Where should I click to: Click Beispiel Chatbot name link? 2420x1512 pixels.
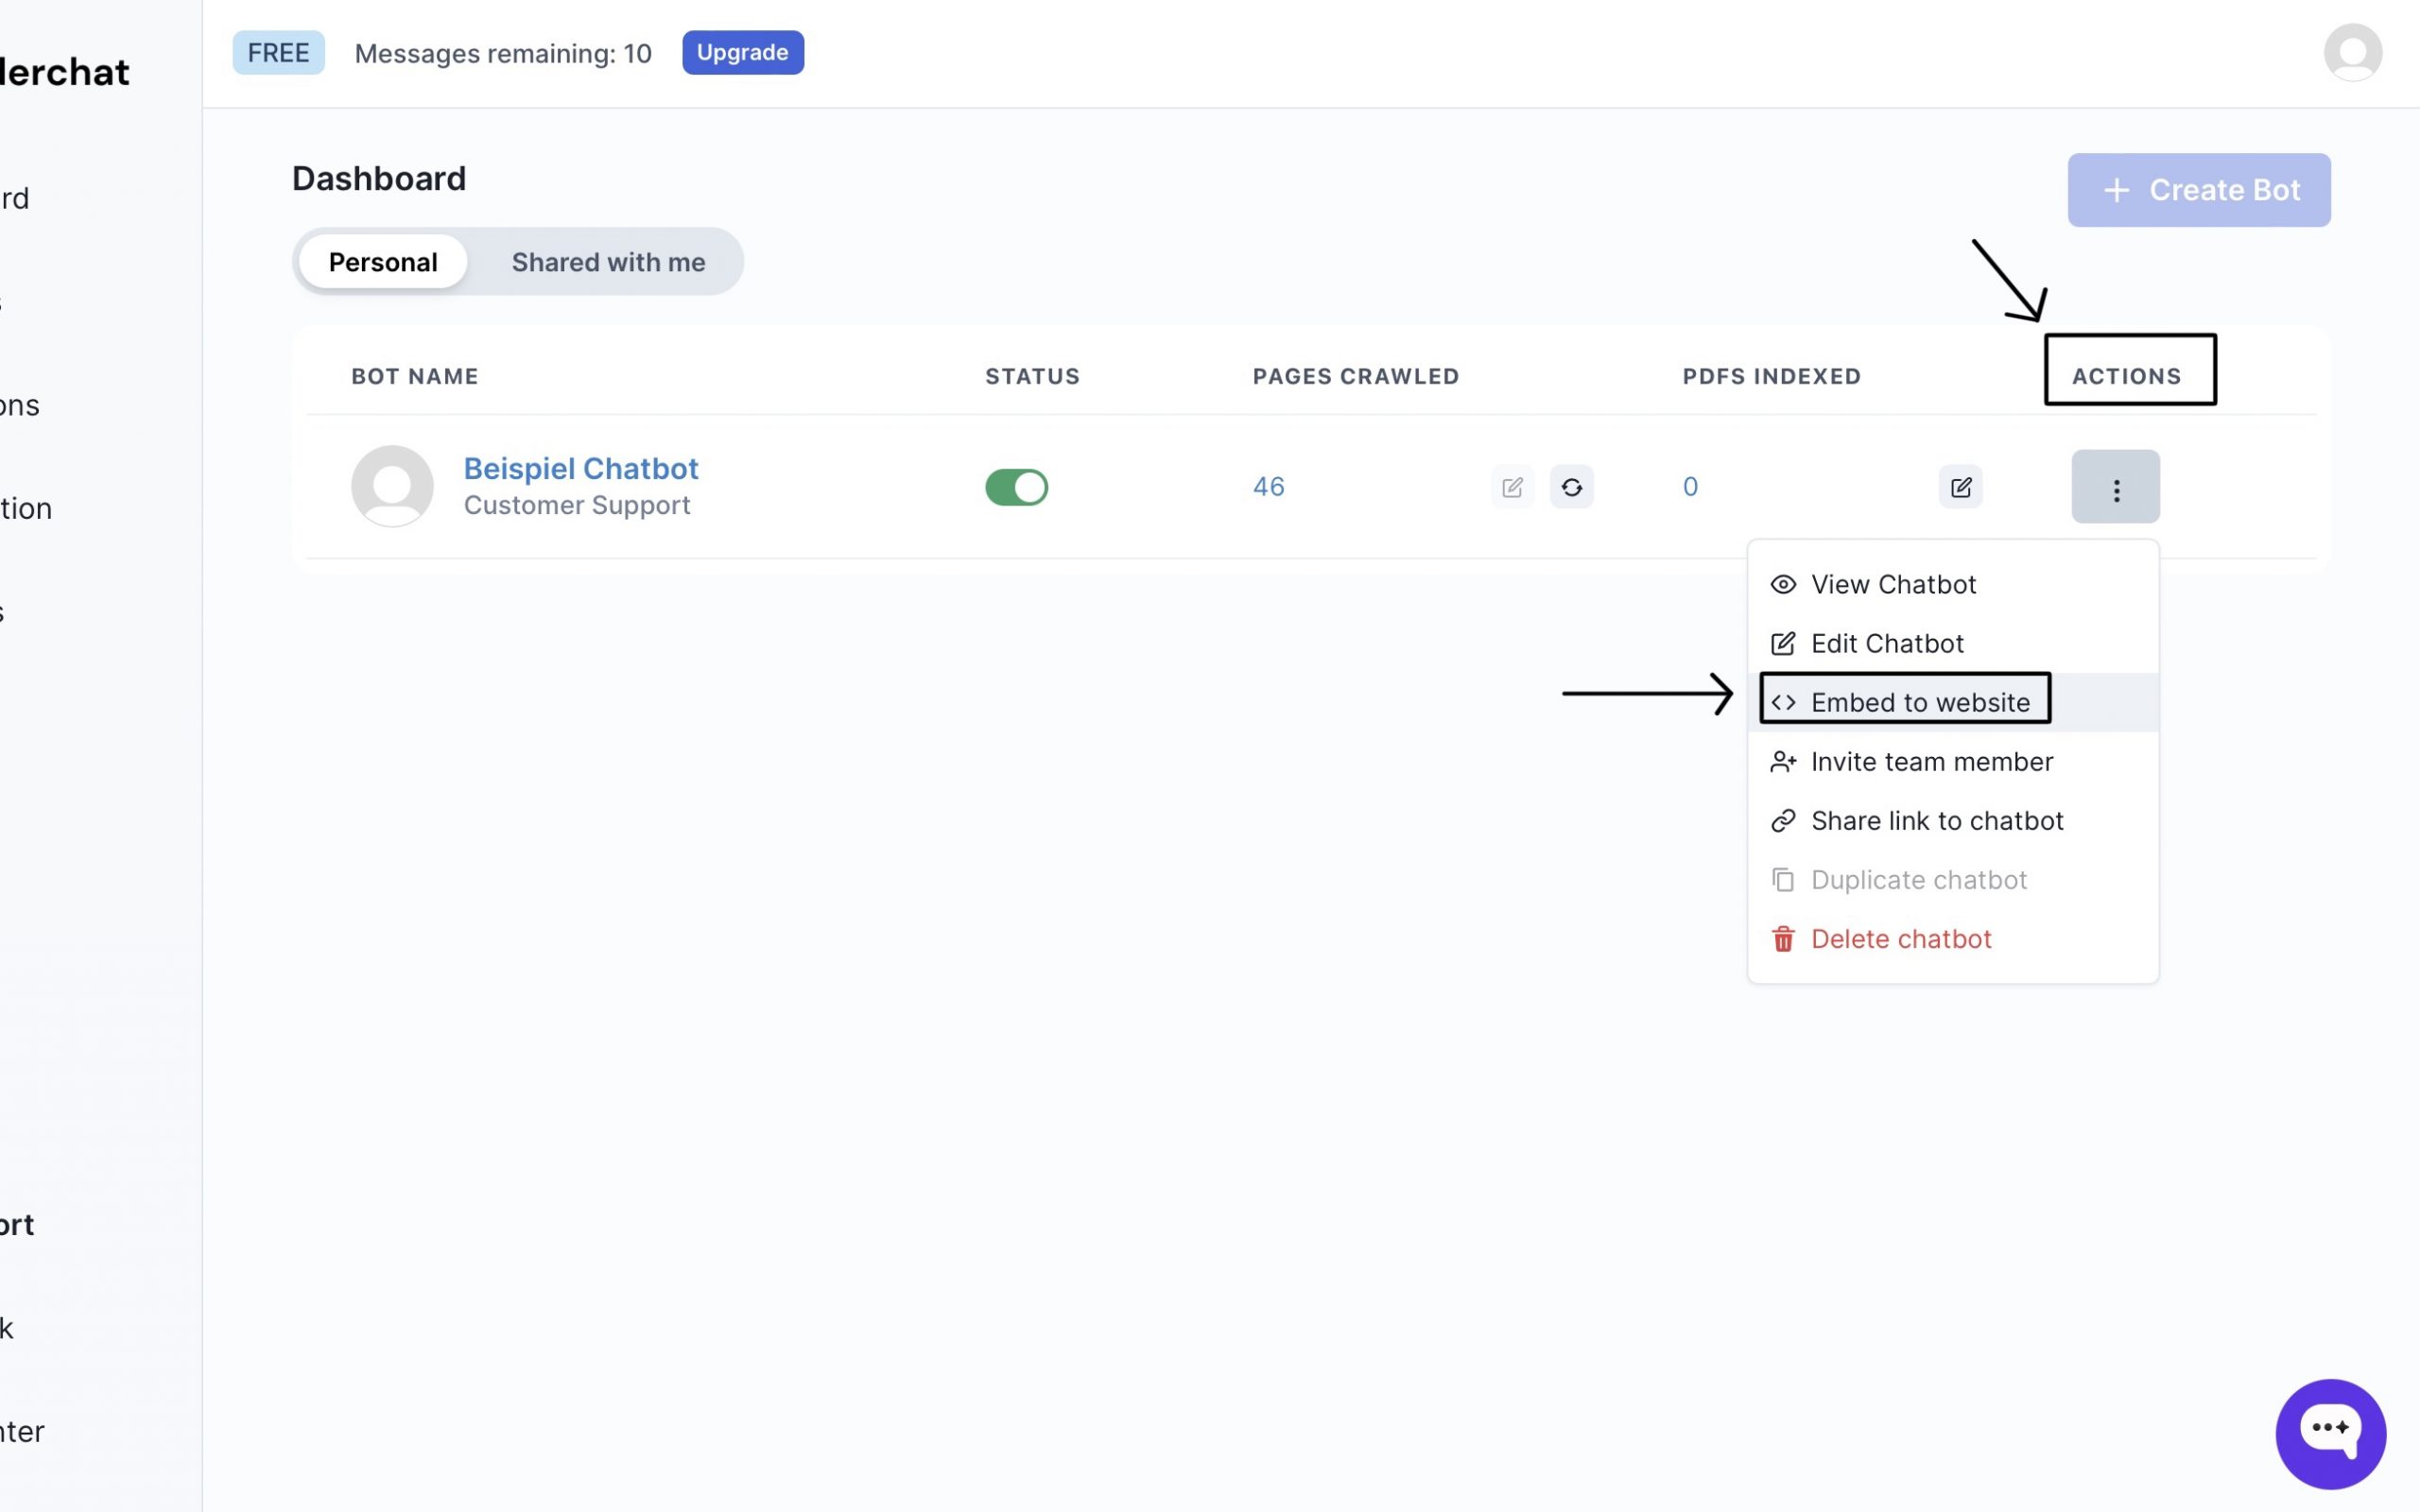click(x=582, y=467)
